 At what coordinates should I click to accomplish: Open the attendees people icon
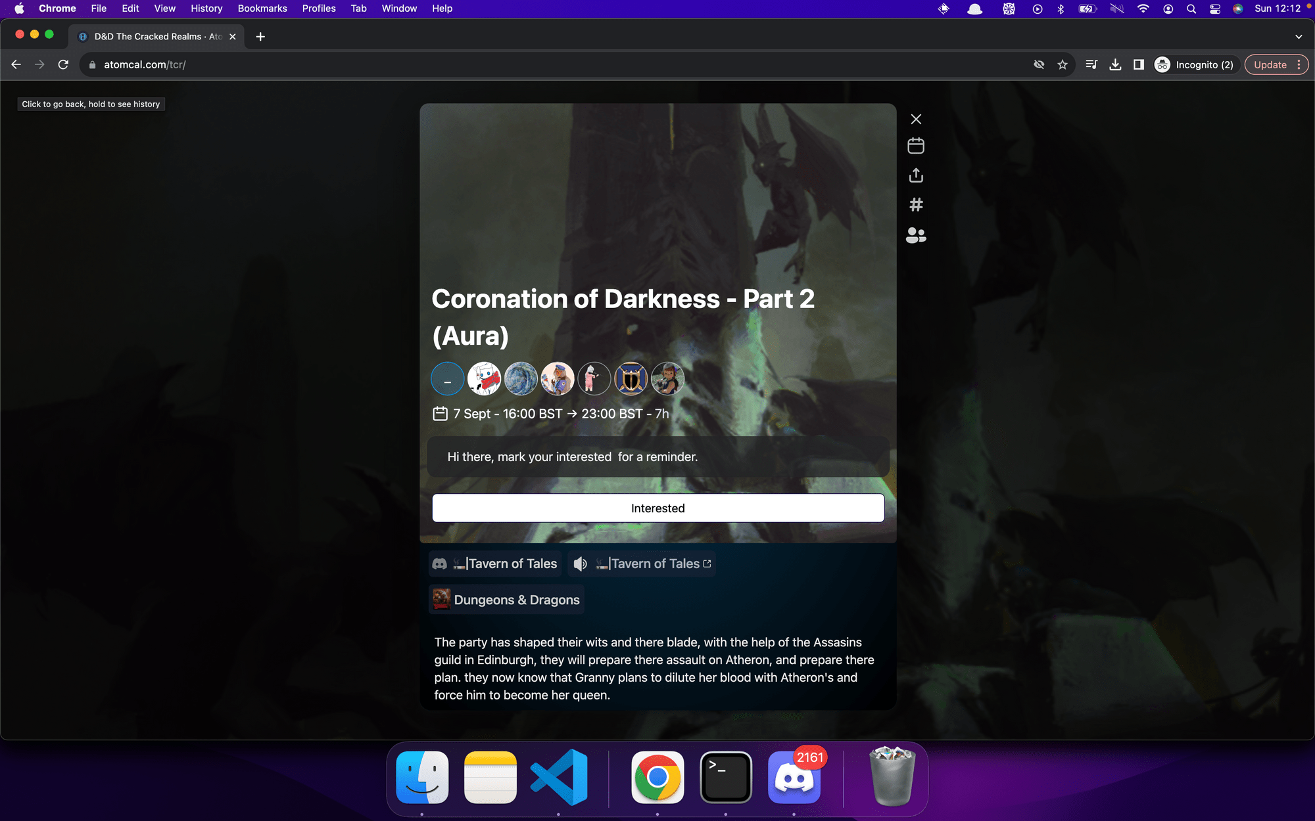(x=916, y=235)
